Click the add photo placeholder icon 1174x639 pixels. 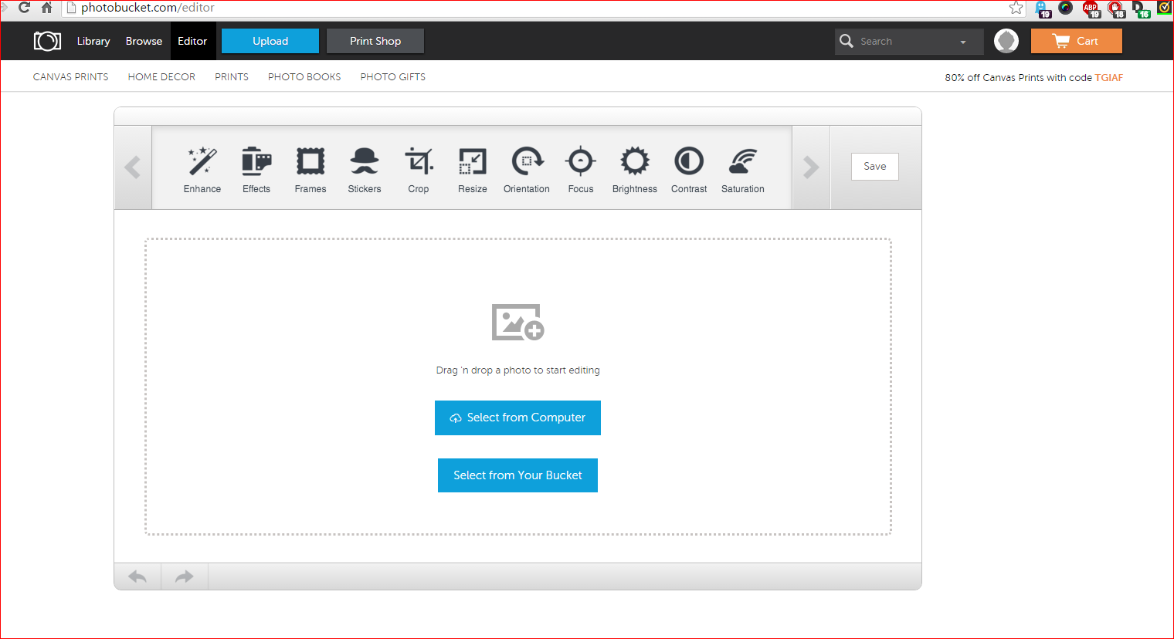517,322
